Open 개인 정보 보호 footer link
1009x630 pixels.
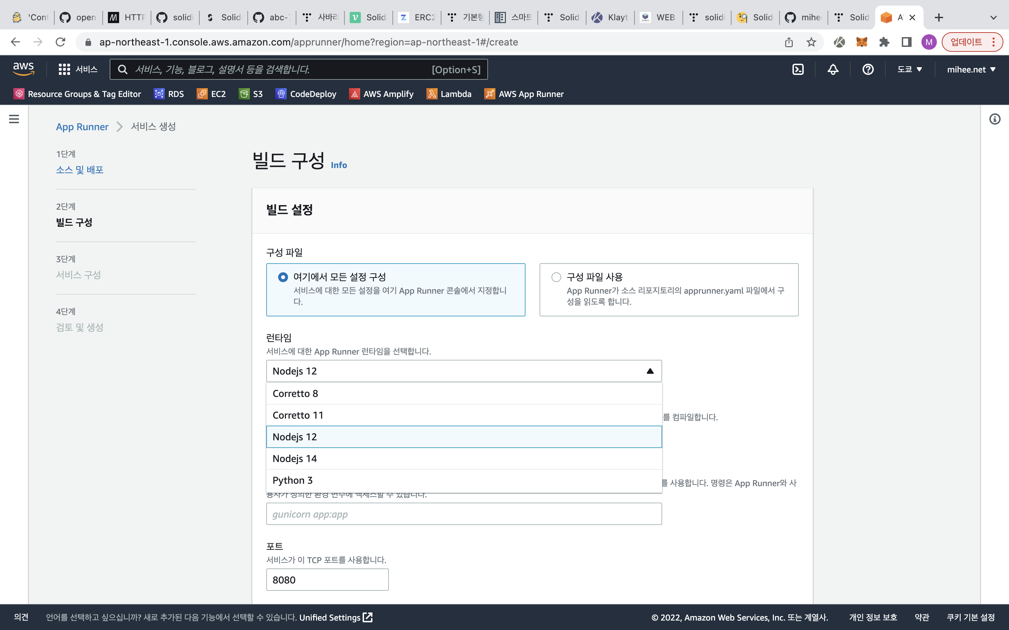(x=873, y=617)
